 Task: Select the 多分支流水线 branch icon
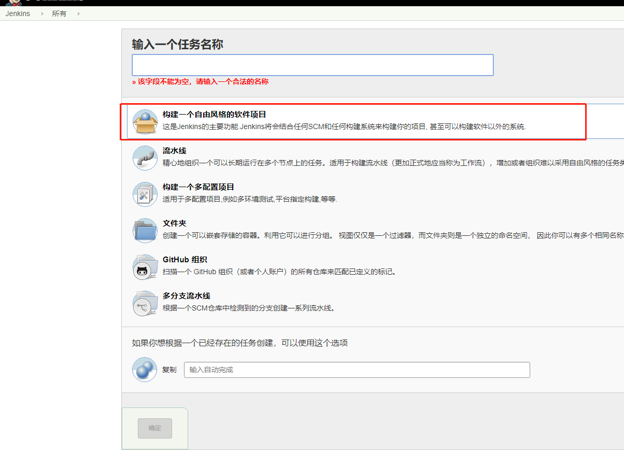coord(145,303)
